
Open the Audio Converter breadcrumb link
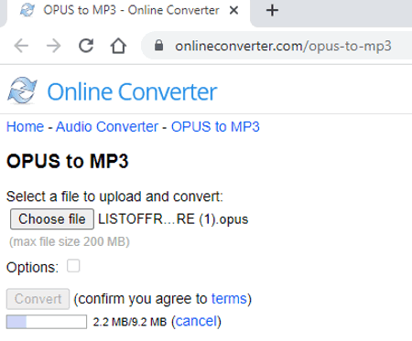tap(107, 127)
